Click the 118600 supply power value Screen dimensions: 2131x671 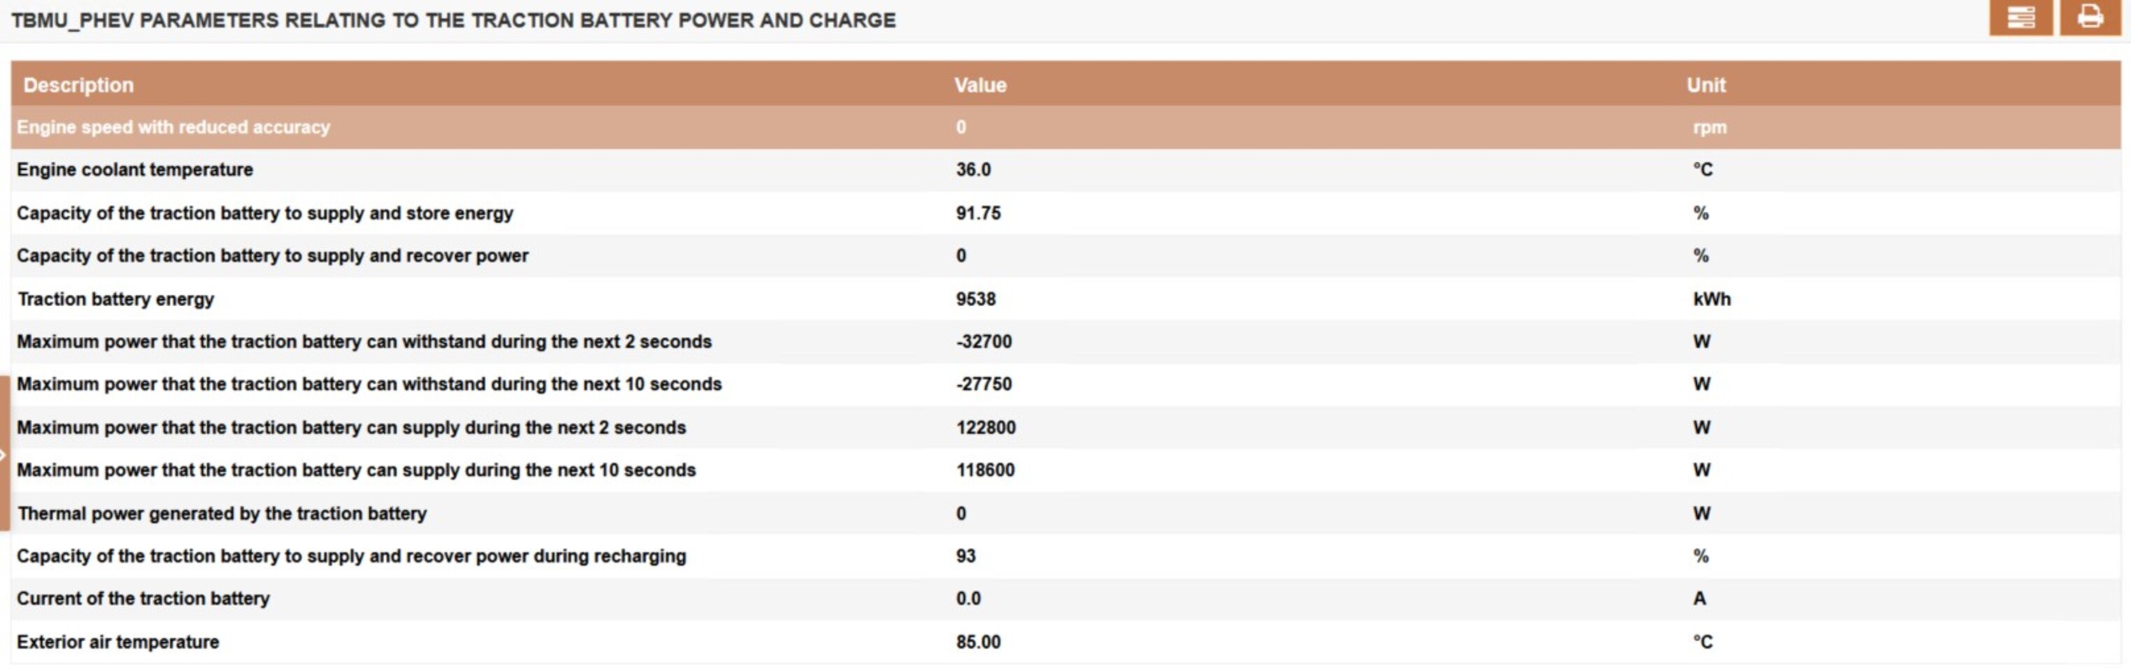(985, 470)
